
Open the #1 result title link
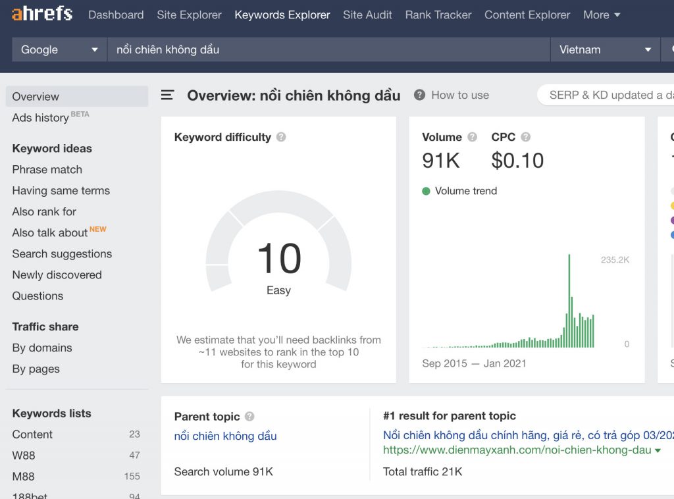click(x=529, y=435)
